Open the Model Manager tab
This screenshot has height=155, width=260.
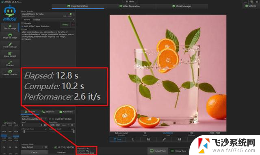(x=182, y=6)
